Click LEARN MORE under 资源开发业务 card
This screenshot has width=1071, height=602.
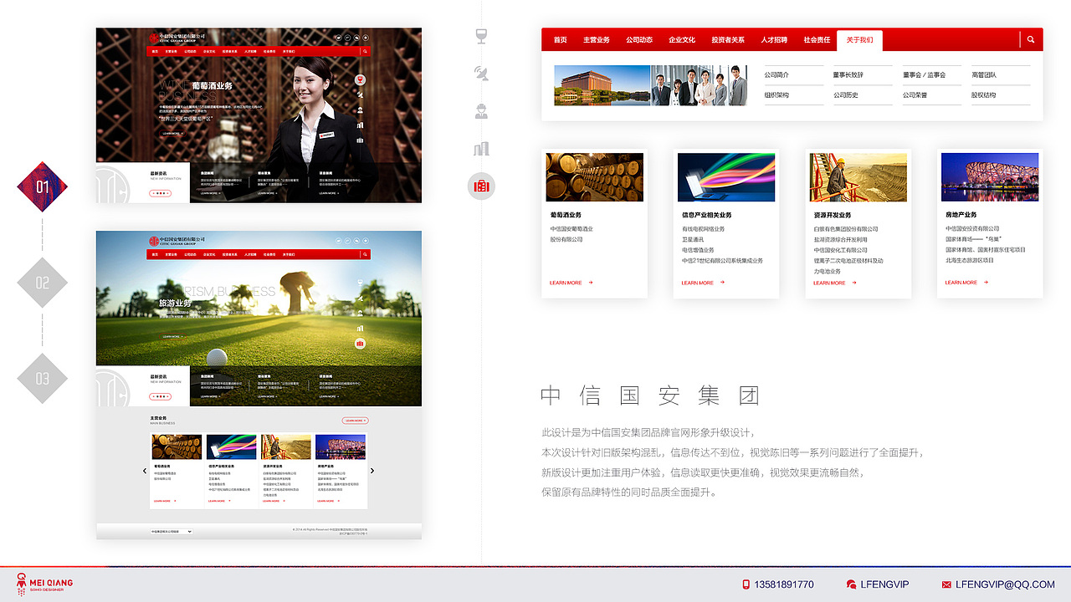coord(829,283)
